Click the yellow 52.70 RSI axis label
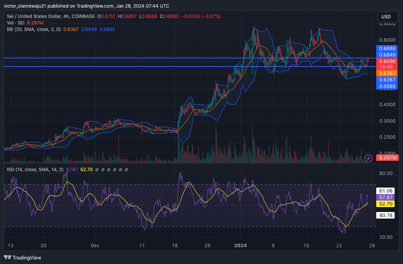 385,204
